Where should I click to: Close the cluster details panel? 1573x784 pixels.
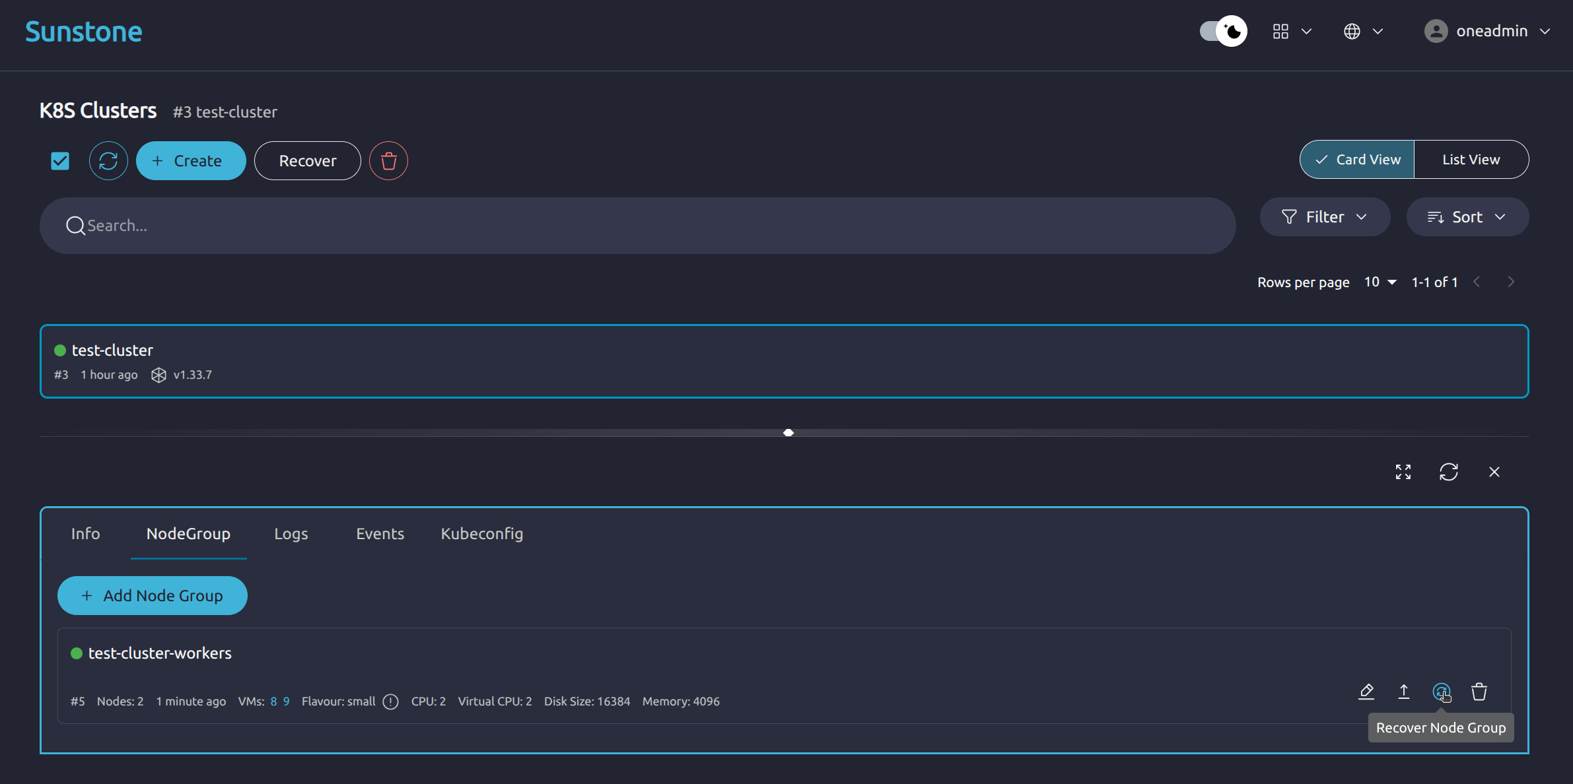1494,472
